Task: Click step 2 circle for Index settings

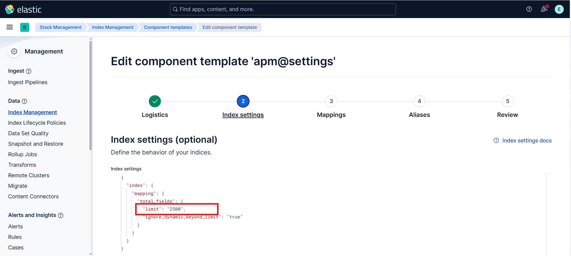Action: (x=243, y=101)
